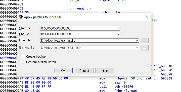Click the Cancel button
Screen dimensions: 181x92
pyautogui.click(x=84, y=71)
